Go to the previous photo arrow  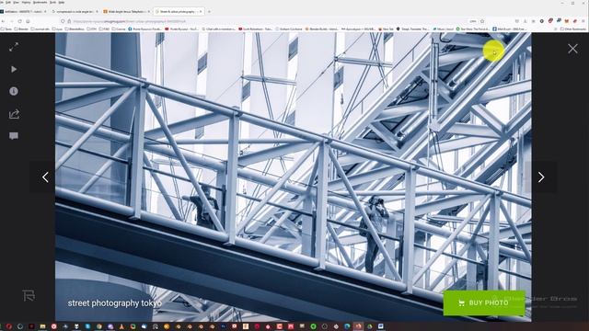pyautogui.click(x=45, y=177)
